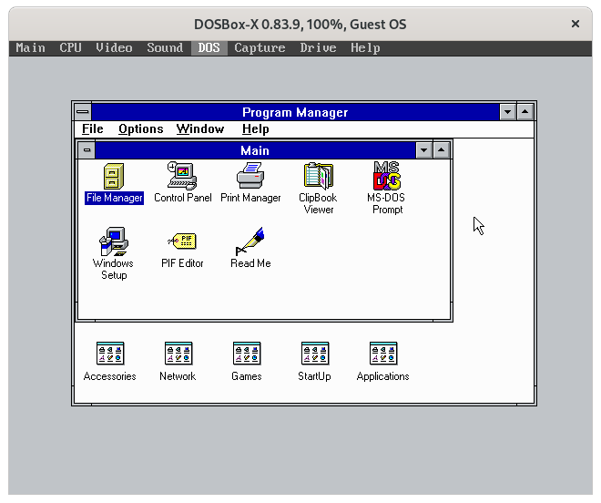Select the Control Panel icon

182,176
